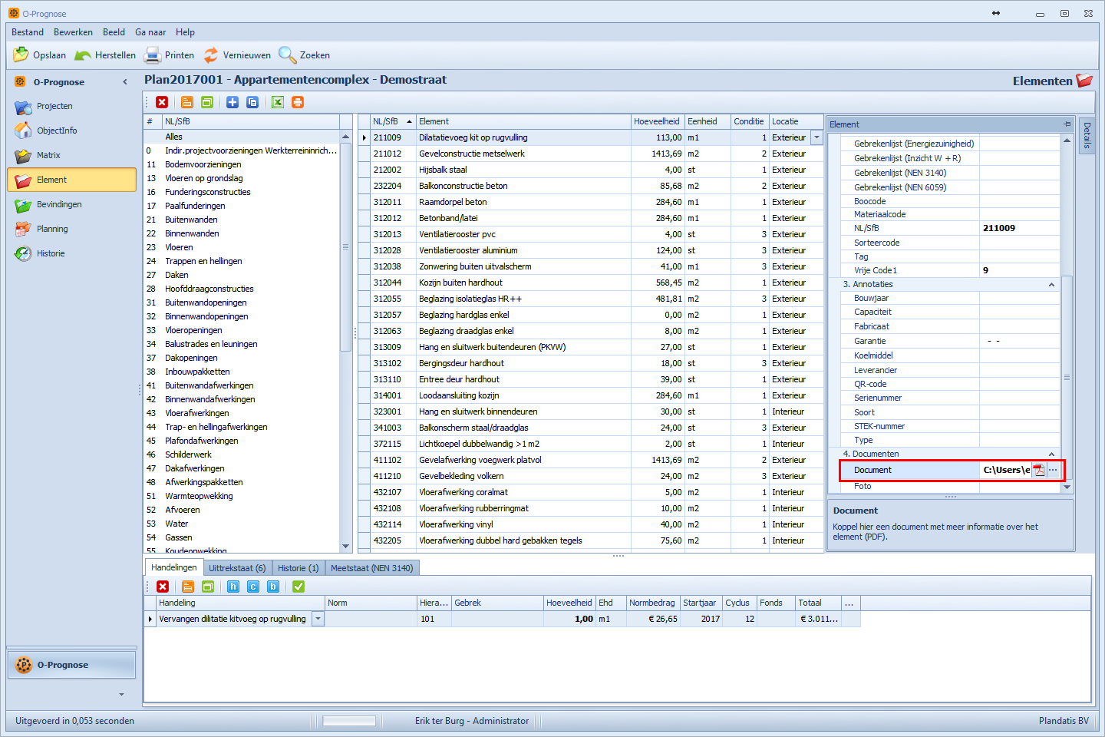This screenshot has width=1105, height=737.
Task: Click down arrow of NL/SfB list scrollbar
Action: click(345, 546)
